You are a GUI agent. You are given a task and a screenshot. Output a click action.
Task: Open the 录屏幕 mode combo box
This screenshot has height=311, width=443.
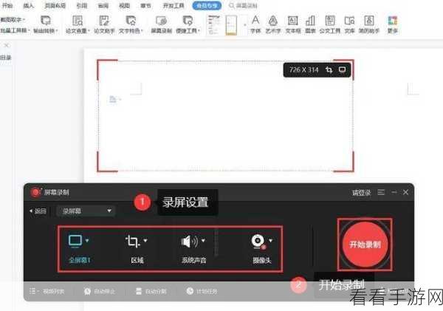click(86, 211)
